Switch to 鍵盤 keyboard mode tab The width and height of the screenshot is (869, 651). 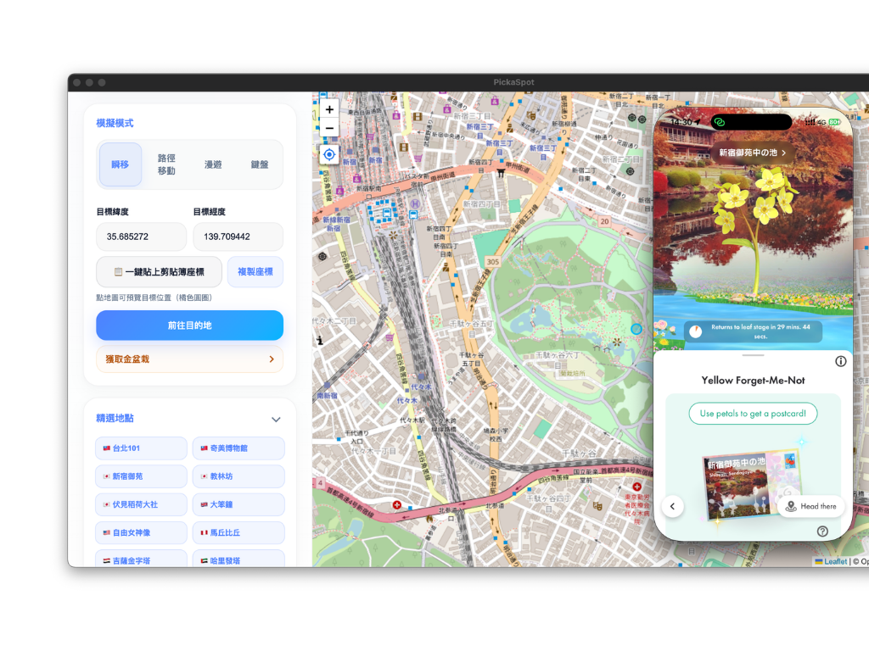click(260, 164)
